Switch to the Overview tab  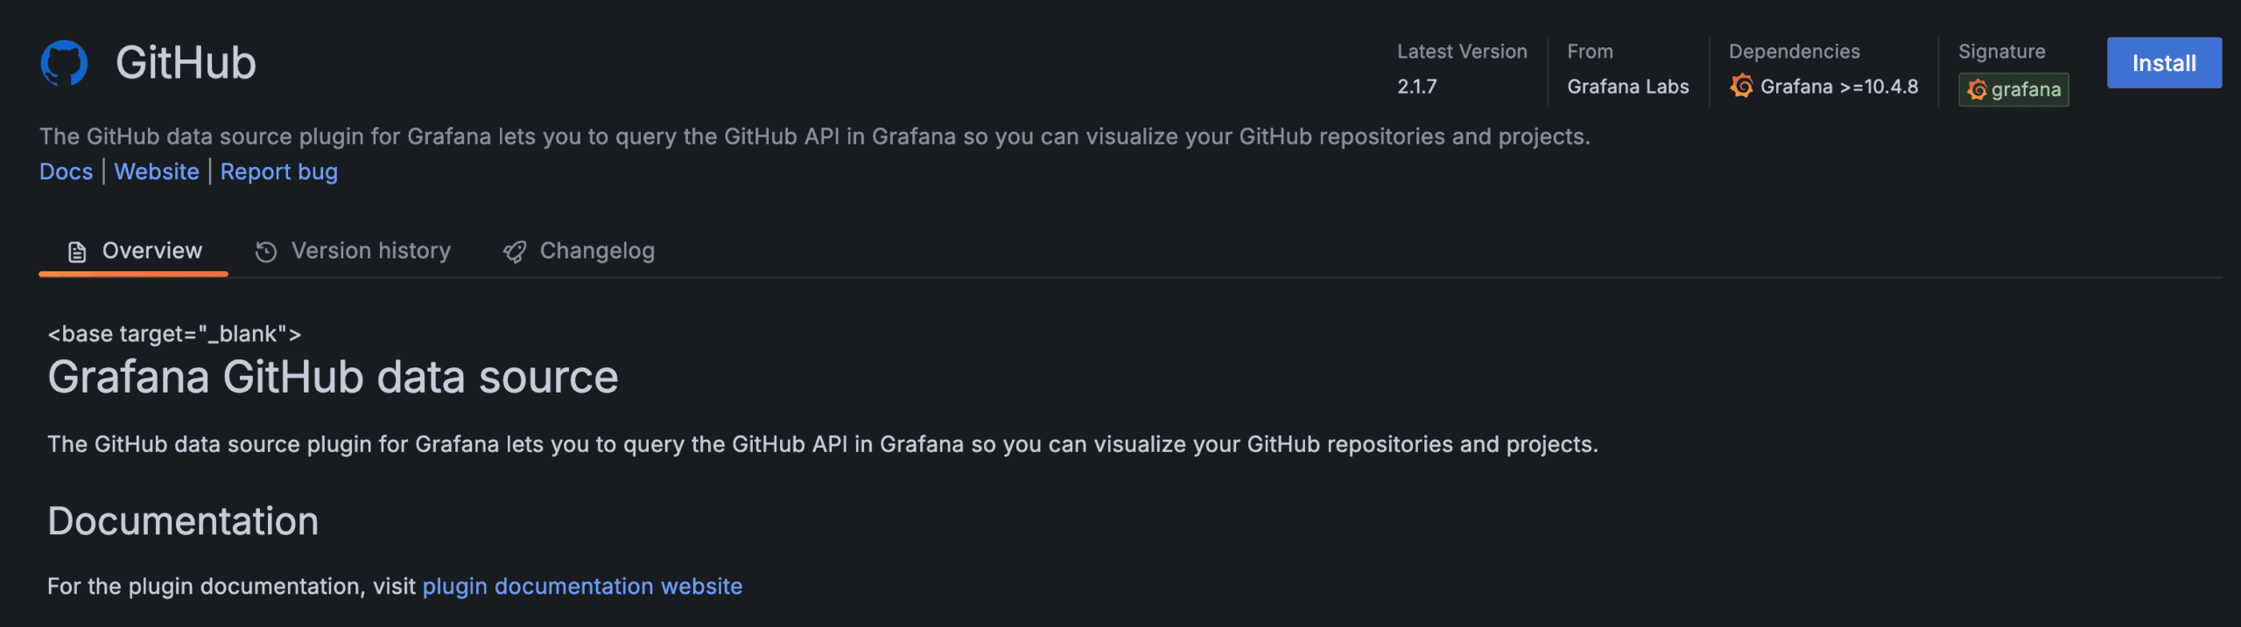click(134, 252)
